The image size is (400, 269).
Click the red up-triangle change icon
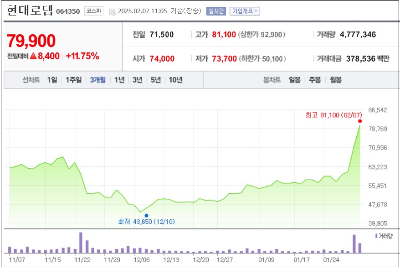(33, 56)
